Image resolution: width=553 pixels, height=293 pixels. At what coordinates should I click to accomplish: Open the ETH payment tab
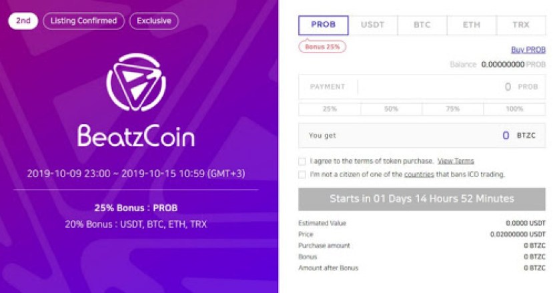point(472,25)
